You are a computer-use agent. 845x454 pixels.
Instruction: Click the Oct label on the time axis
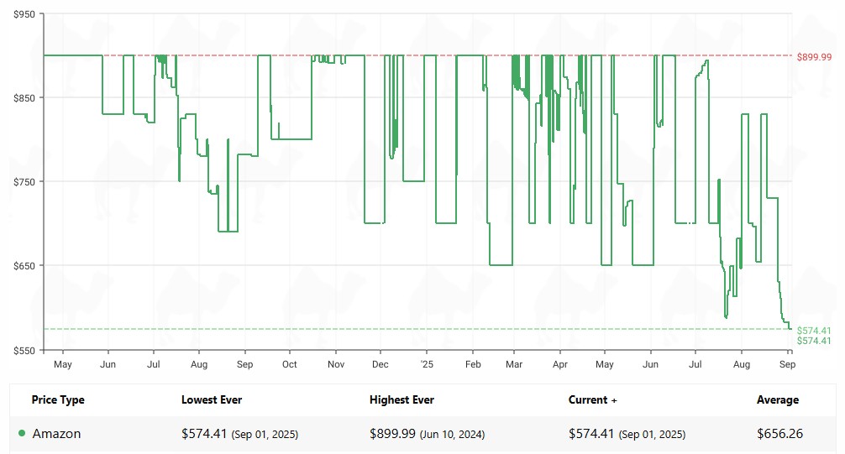290,365
